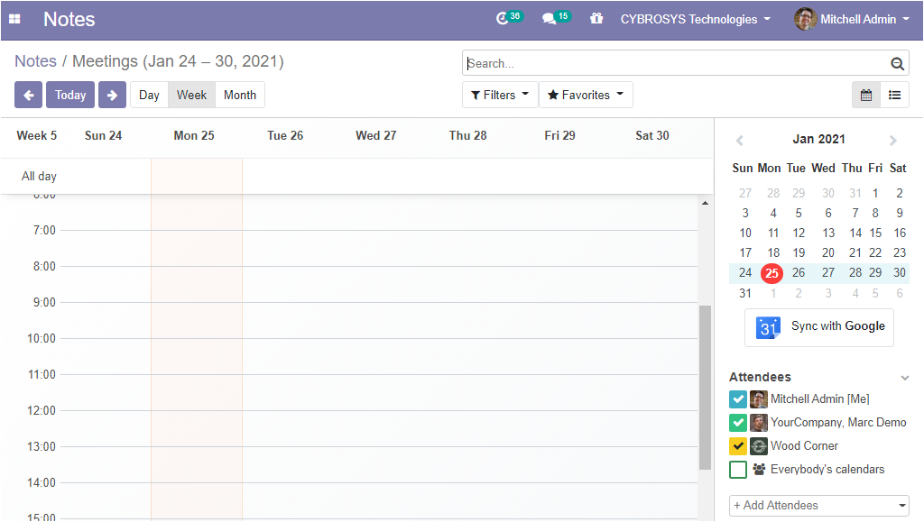Select date 13 in mini calendar
Image resolution: width=924 pixels, height=522 pixels.
(x=828, y=233)
